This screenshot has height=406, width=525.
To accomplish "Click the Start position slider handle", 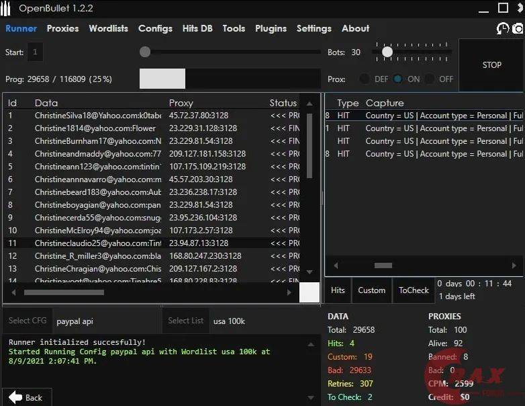I will [145, 52].
